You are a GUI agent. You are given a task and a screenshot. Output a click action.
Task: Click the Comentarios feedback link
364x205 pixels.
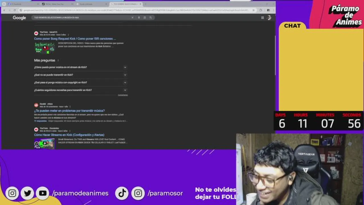123,95
